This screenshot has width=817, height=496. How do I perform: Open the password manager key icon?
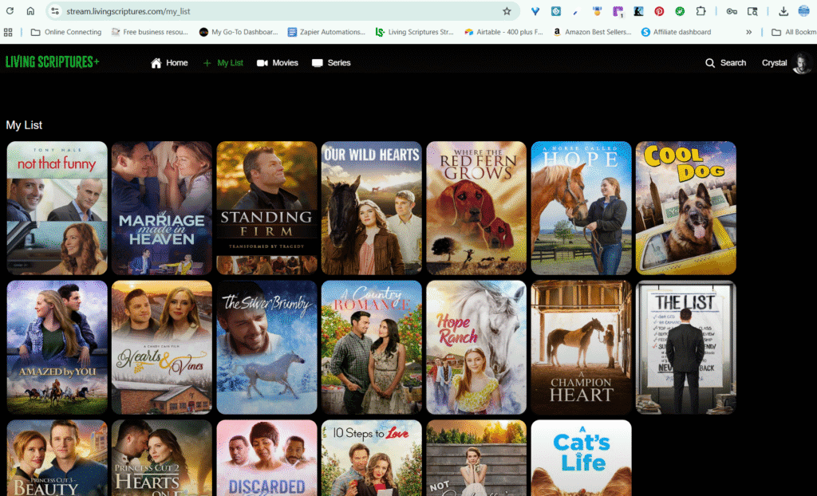[732, 11]
